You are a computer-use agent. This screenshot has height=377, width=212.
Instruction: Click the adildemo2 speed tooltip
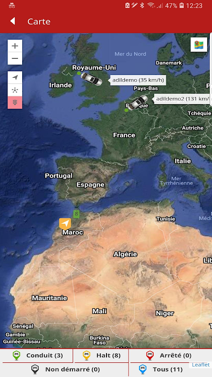pyautogui.click(x=183, y=98)
